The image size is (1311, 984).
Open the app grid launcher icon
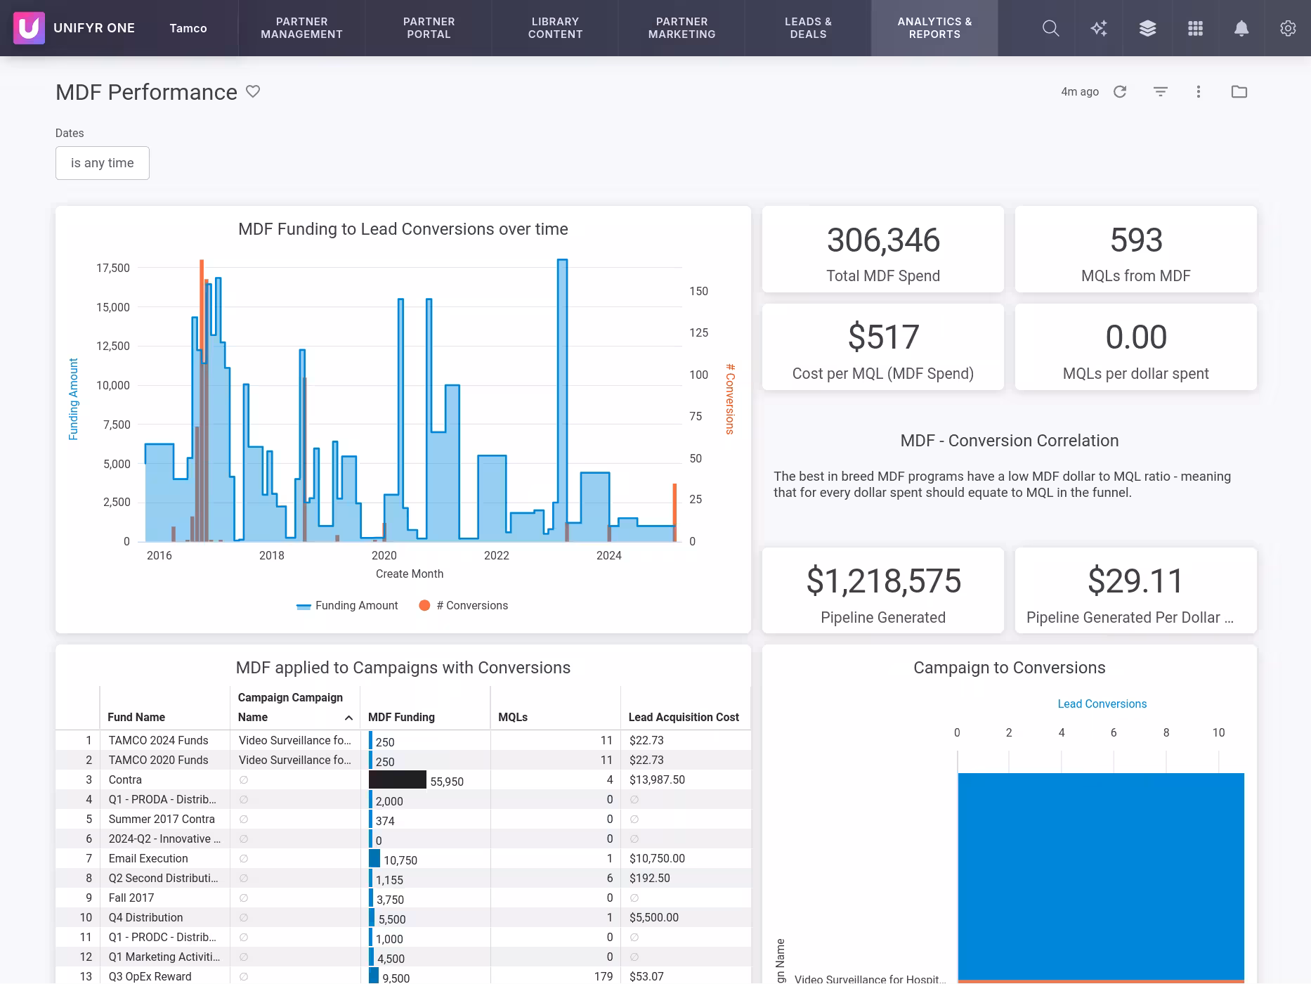point(1194,28)
